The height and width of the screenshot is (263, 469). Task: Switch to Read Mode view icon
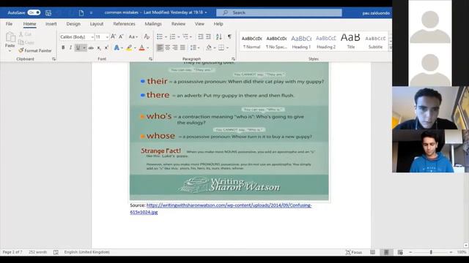pos(372,252)
